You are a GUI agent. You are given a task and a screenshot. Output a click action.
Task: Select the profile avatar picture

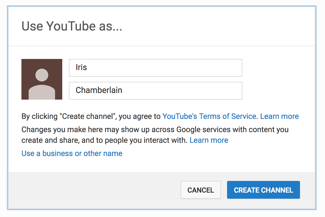[x=42, y=79]
